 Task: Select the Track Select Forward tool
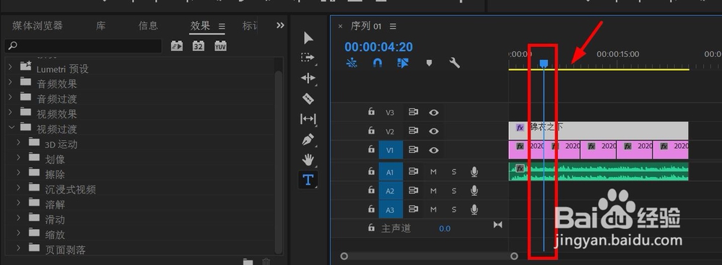tap(308, 58)
